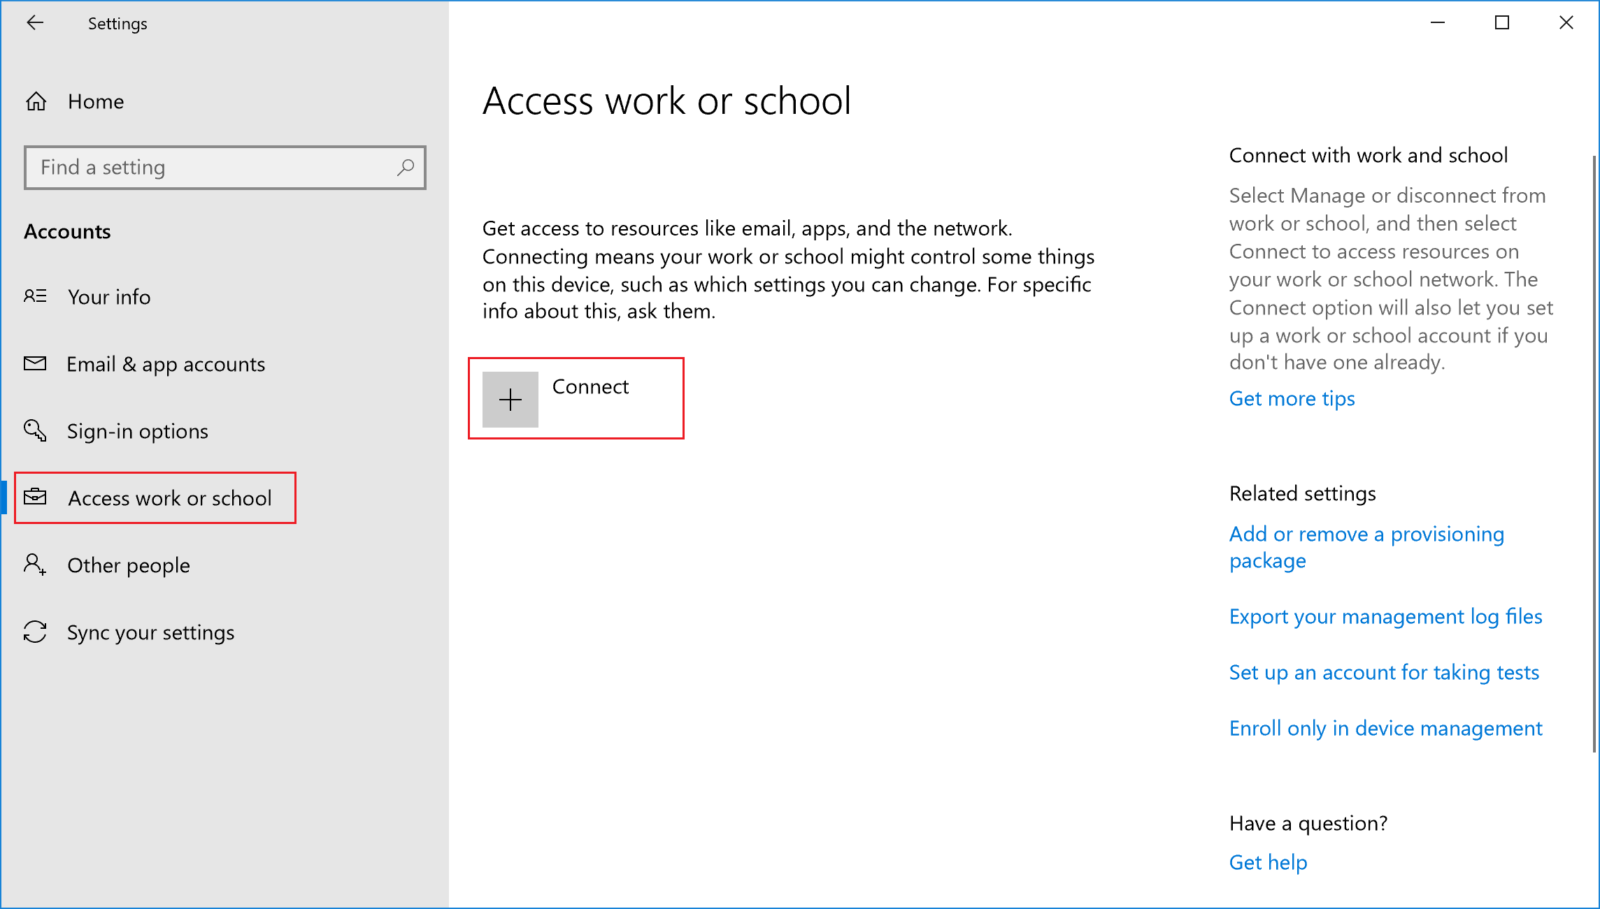Select the Other people icon

click(x=36, y=565)
